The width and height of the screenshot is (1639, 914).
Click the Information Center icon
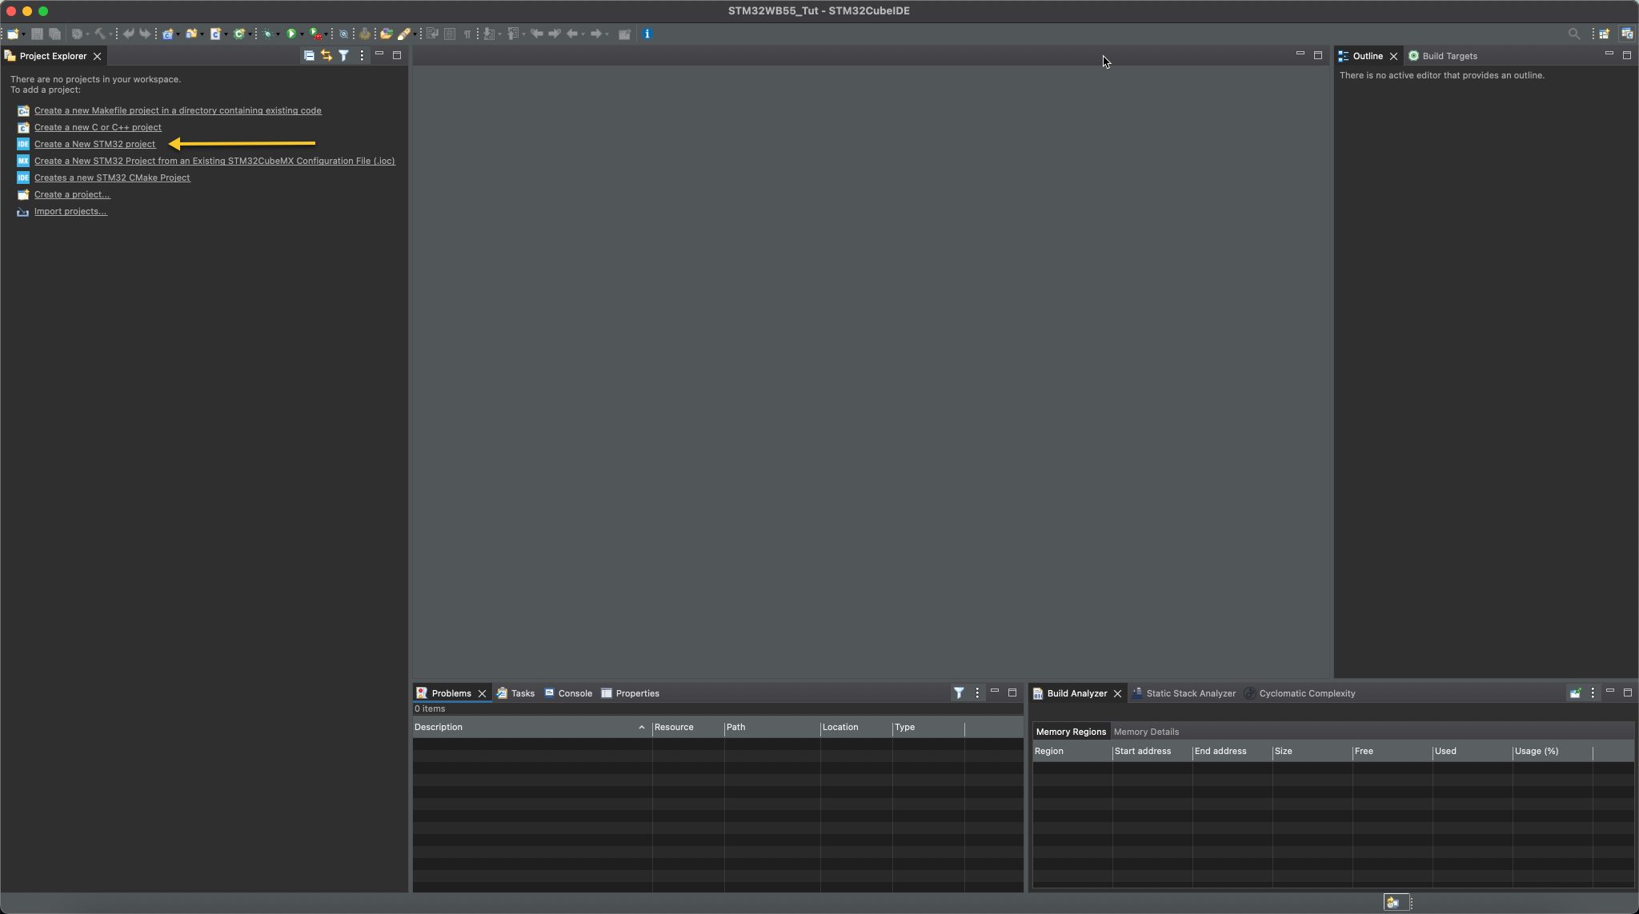(x=647, y=34)
